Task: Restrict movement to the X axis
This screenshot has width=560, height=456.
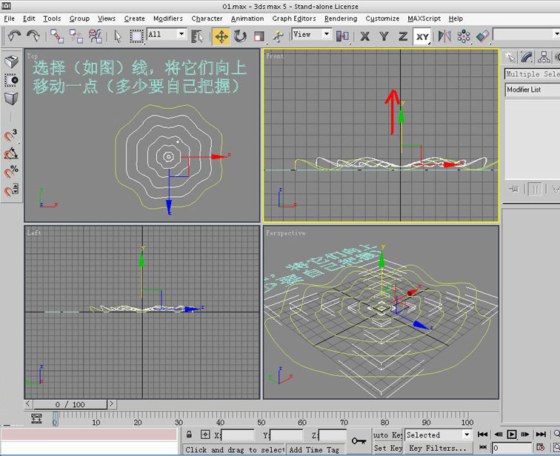Action: tap(364, 36)
